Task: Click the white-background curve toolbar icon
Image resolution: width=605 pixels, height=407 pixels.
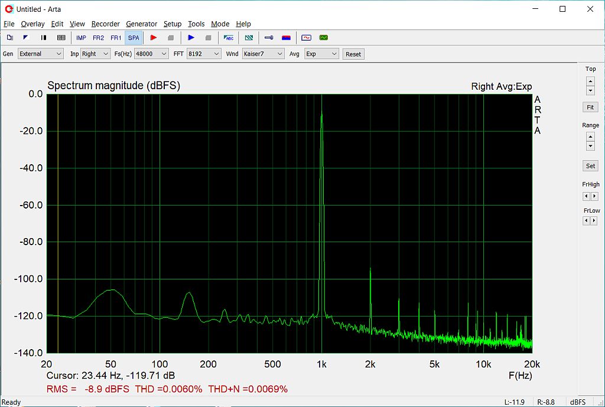Action: (307, 37)
